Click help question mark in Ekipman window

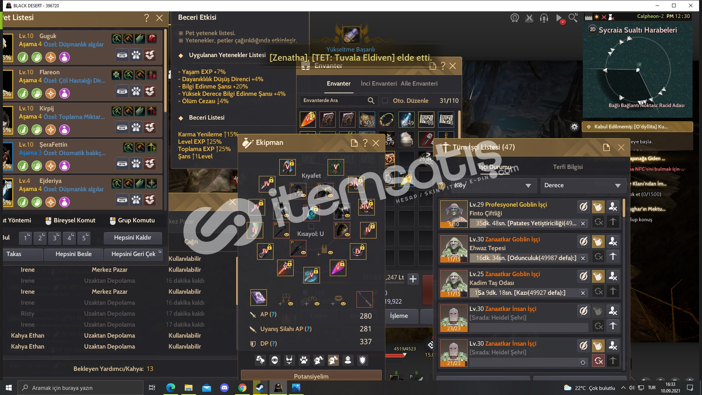(365, 143)
